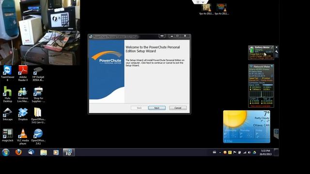Open the second fps-hi-2011 desktop file
The height and width of the screenshot is (174, 310).
click(222, 9)
